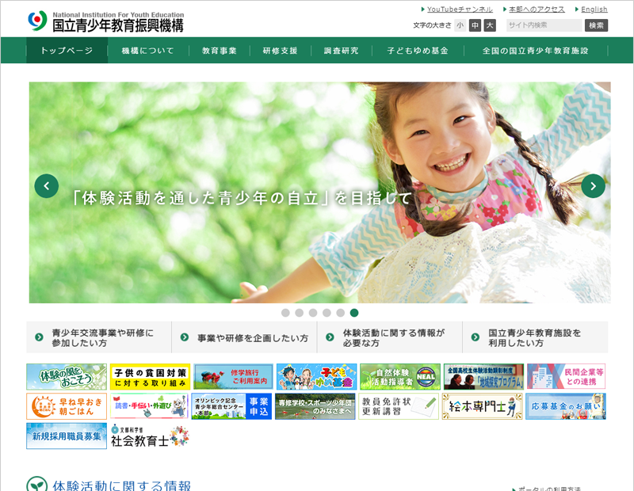Select the sixth active carousel dot
Image resolution: width=634 pixels, height=491 pixels.
(x=354, y=313)
